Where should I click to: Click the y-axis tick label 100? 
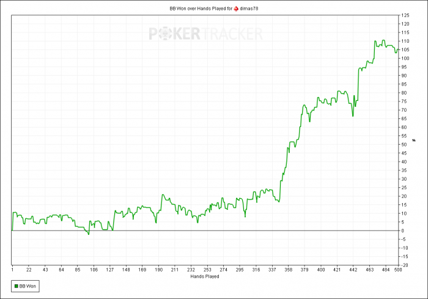(x=405, y=59)
